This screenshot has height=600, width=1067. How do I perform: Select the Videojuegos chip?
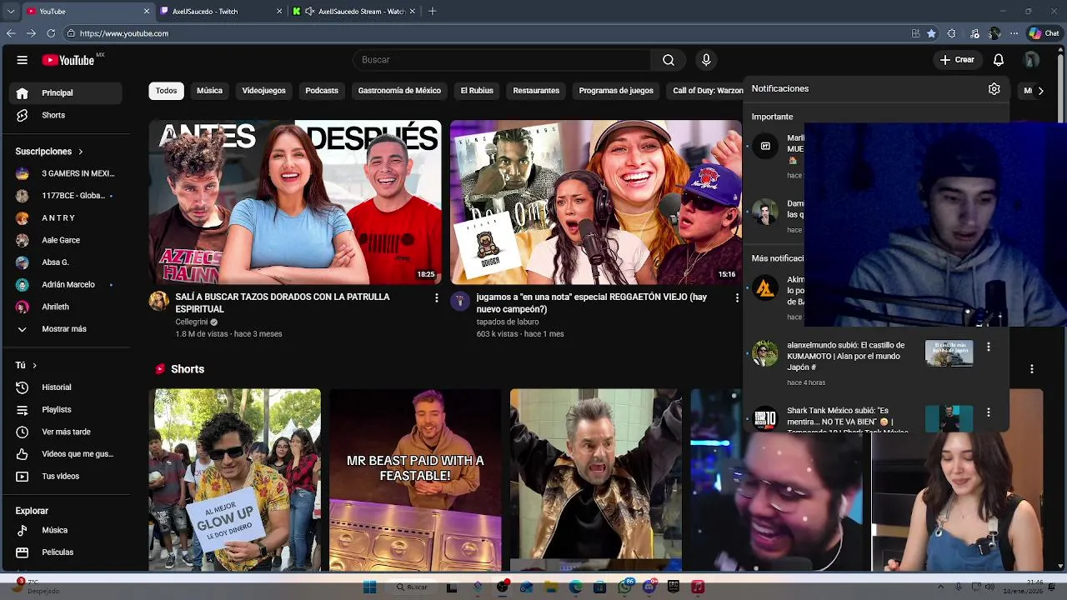[263, 91]
